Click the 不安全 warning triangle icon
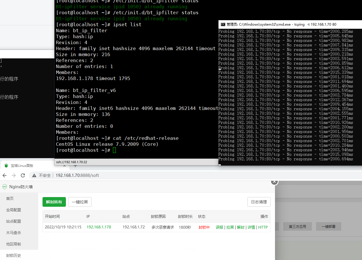The image size is (362, 260). point(34,175)
